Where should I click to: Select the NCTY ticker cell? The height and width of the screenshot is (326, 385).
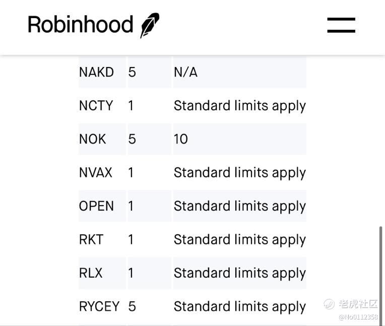(x=102, y=105)
